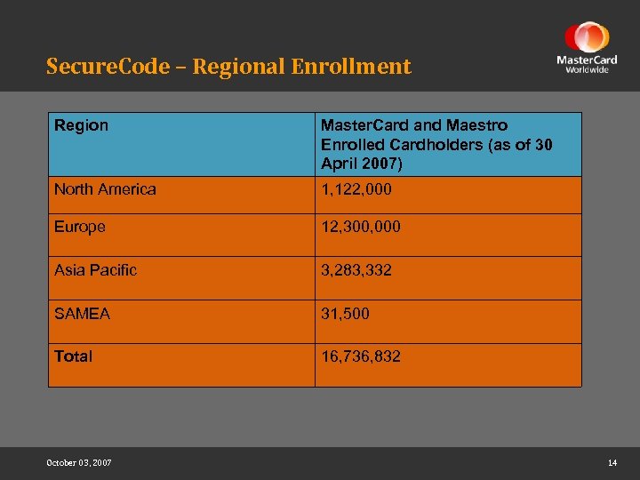Click the footer date 'October 03, 2007'
640x480 pixels.
click(79, 462)
